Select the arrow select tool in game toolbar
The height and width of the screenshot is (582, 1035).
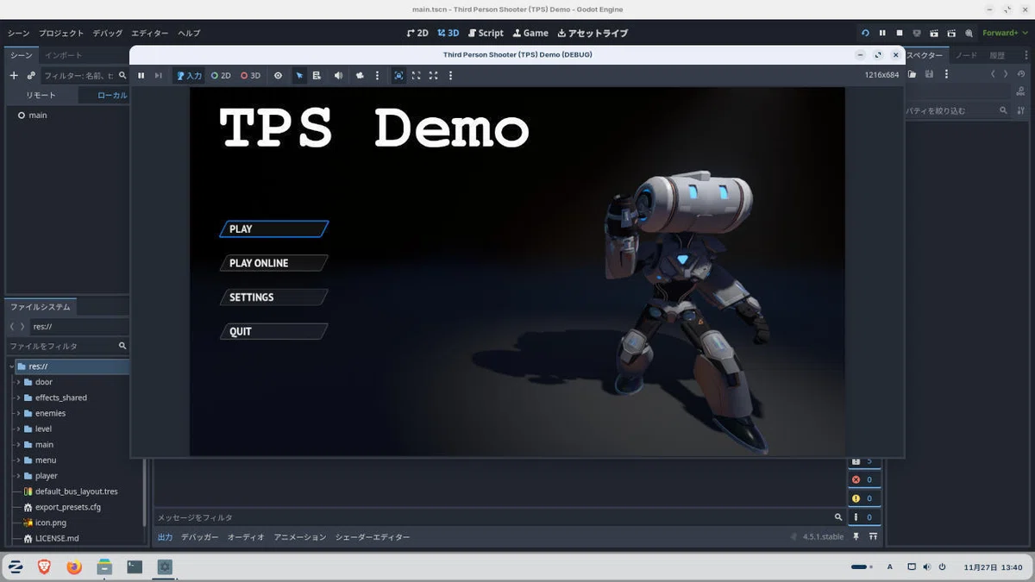[x=299, y=76]
